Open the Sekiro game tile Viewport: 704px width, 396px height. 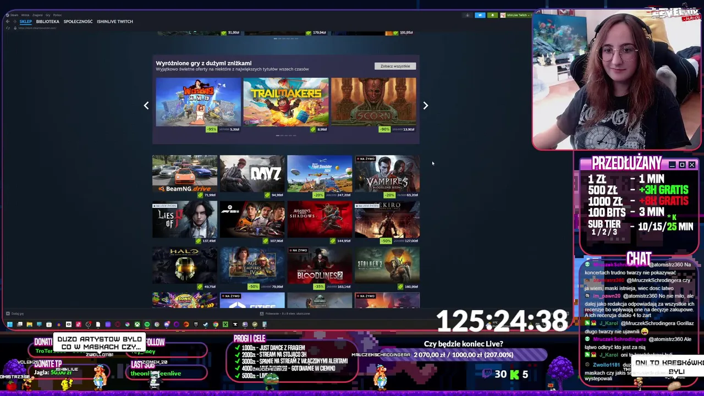pos(387,222)
